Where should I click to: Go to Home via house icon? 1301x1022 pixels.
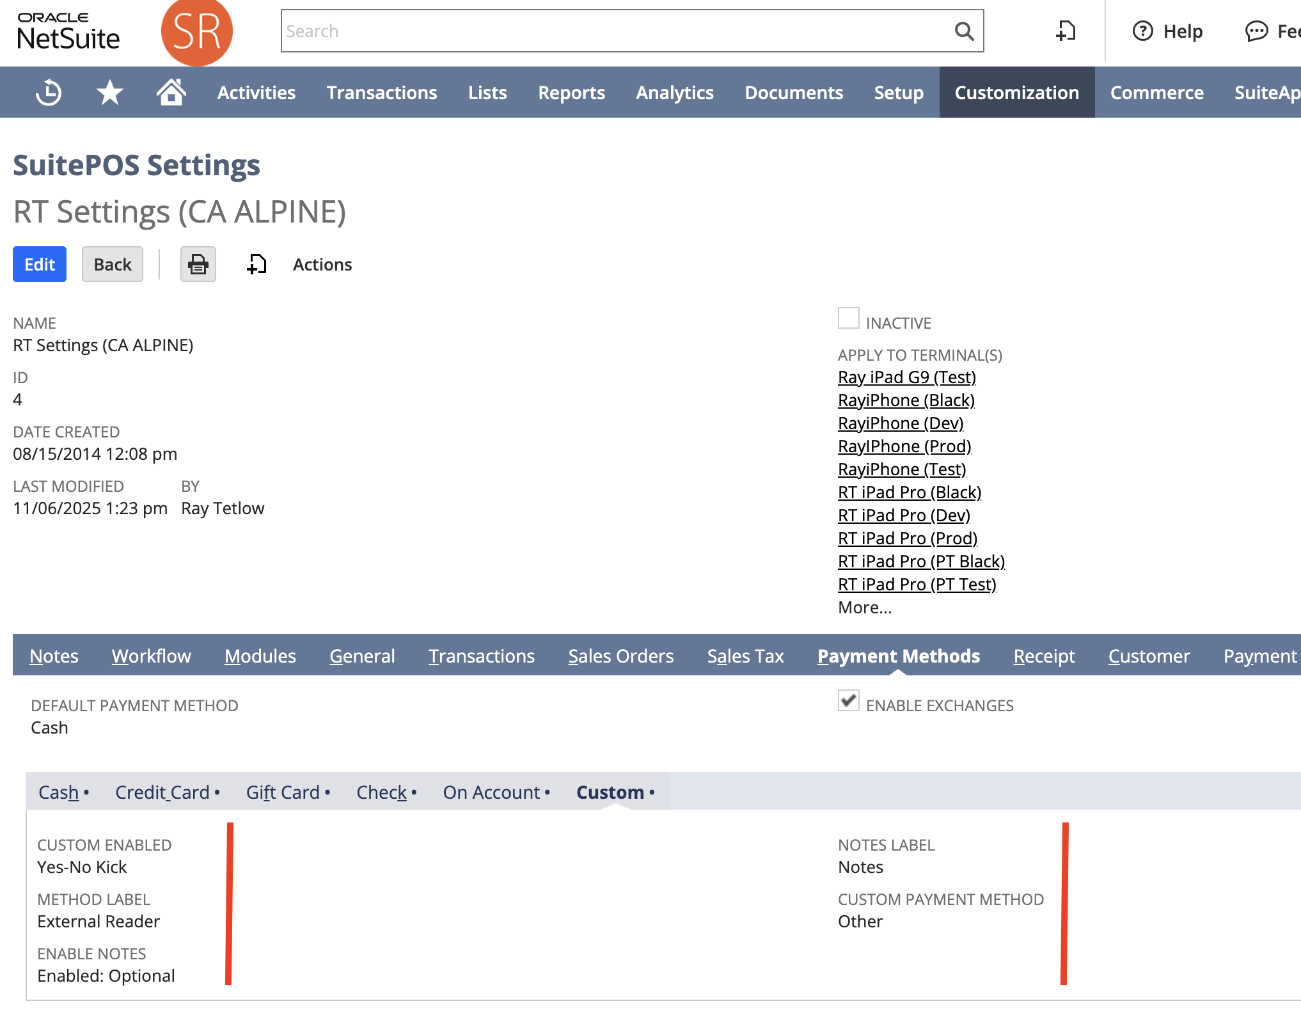click(171, 92)
